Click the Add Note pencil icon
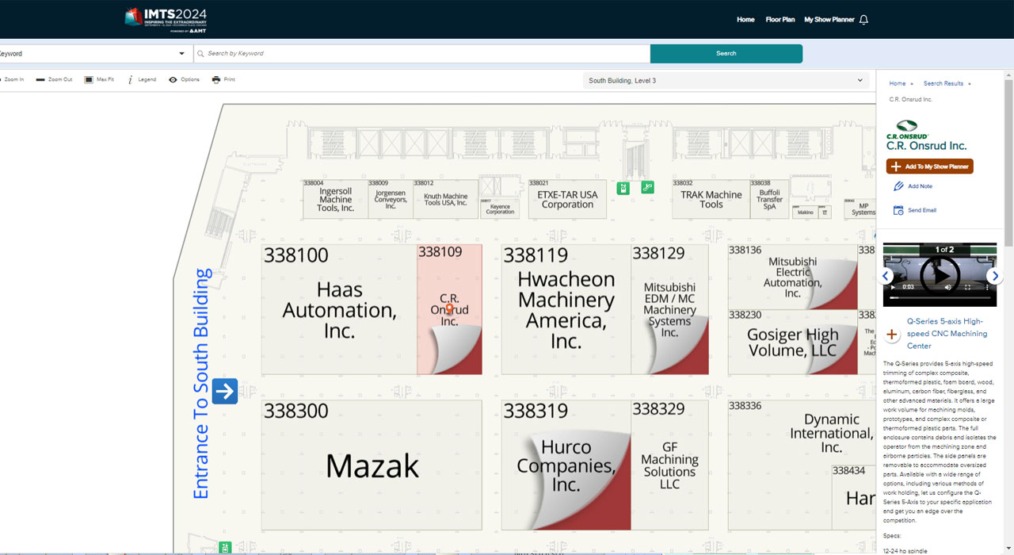This screenshot has height=555, width=1014. 898,186
